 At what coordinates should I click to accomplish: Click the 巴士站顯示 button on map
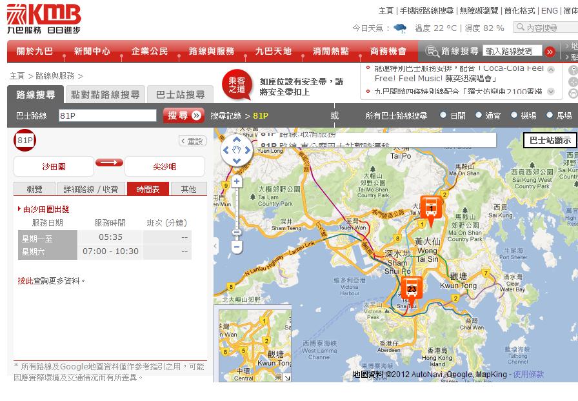point(550,140)
